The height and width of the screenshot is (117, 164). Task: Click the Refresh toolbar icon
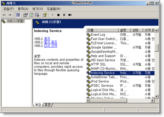(x=31, y=15)
